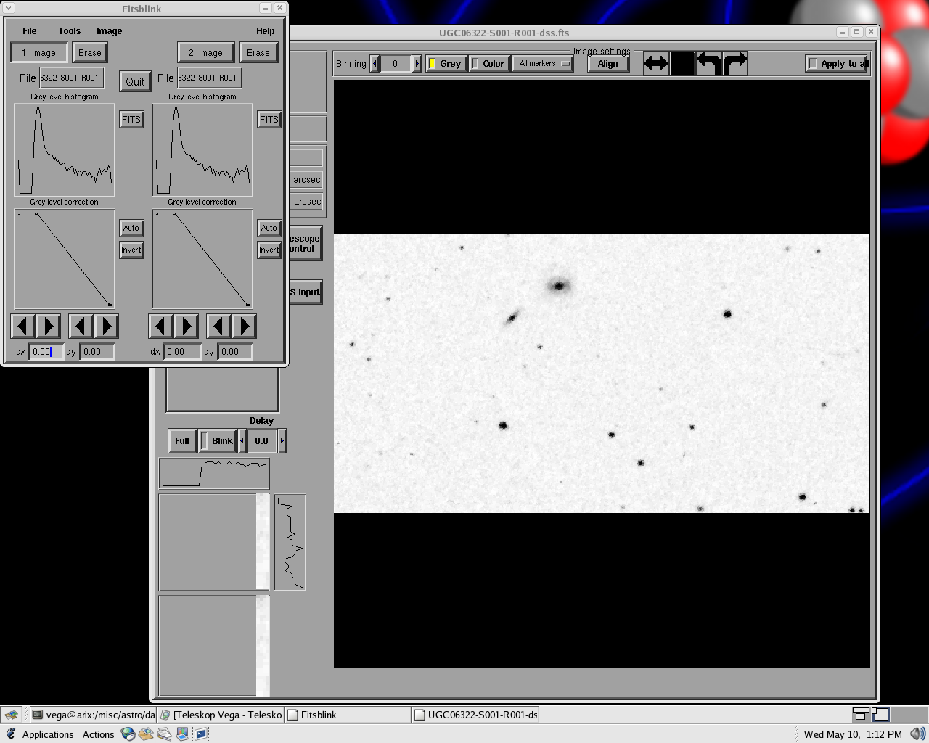Viewport: 929px width, 743px height.
Task: Open Applications menu in panel
Action: [x=48, y=734]
